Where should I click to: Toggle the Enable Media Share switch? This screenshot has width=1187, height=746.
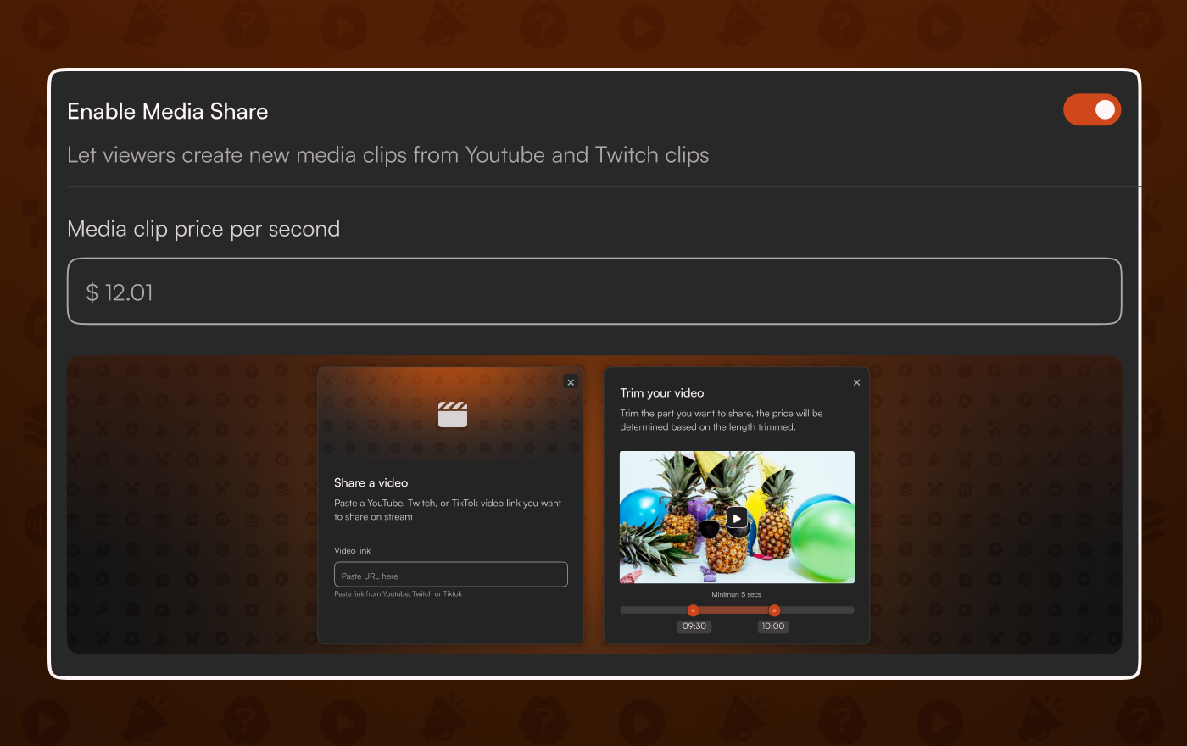point(1092,110)
